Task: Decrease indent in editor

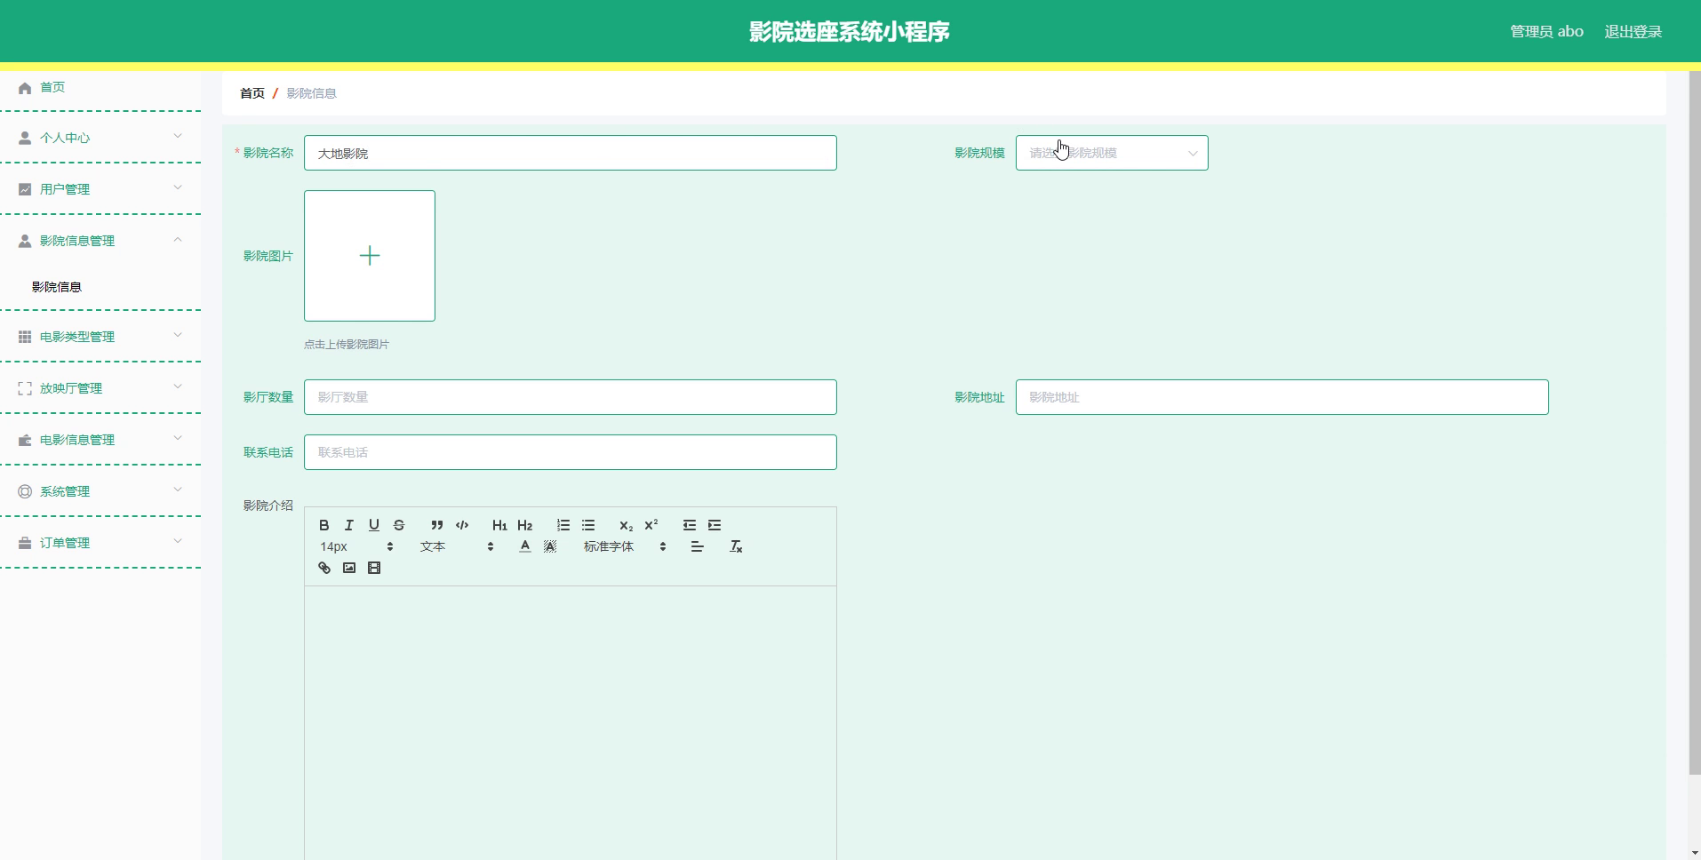Action: [689, 525]
